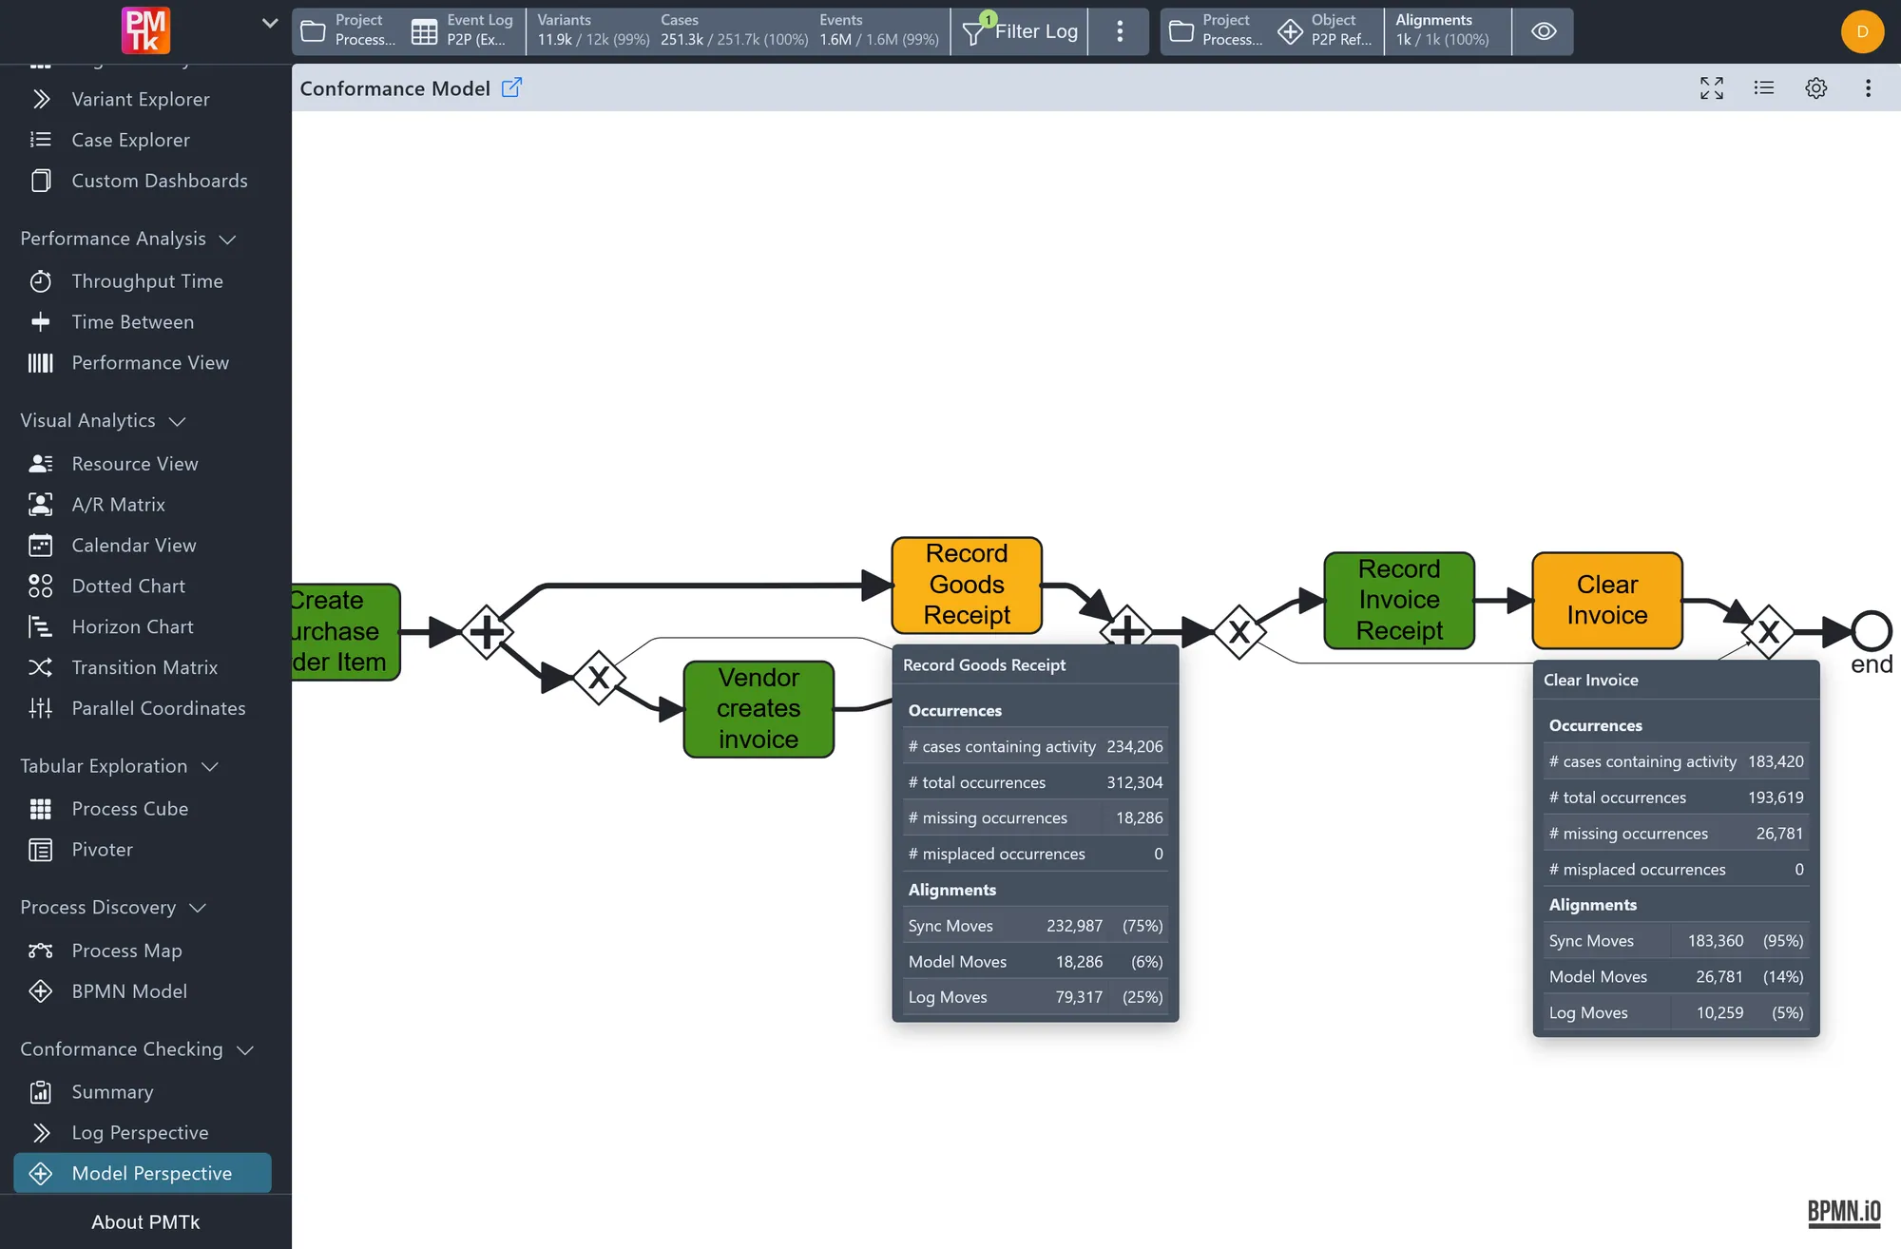Open Conformance Model in new window icon
Viewport: 1901px width, 1249px height.
pos(511,87)
